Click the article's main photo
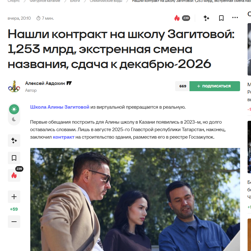The image size is (251, 251). click(135, 199)
